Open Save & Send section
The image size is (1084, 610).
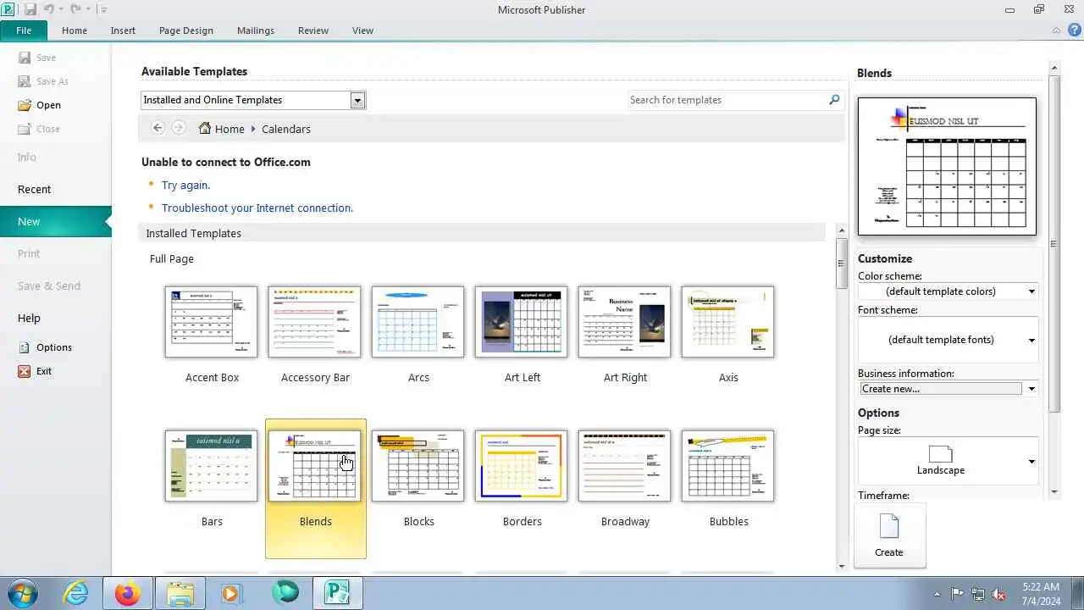point(55,286)
